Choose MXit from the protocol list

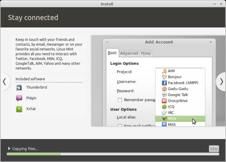coord(180,124)
